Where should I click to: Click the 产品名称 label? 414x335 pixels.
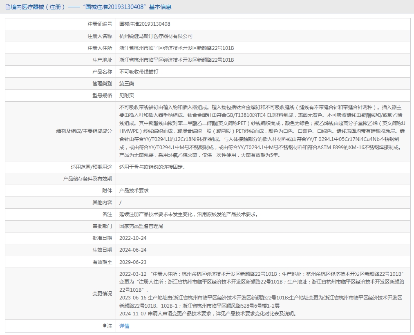[x=102, y=72]
